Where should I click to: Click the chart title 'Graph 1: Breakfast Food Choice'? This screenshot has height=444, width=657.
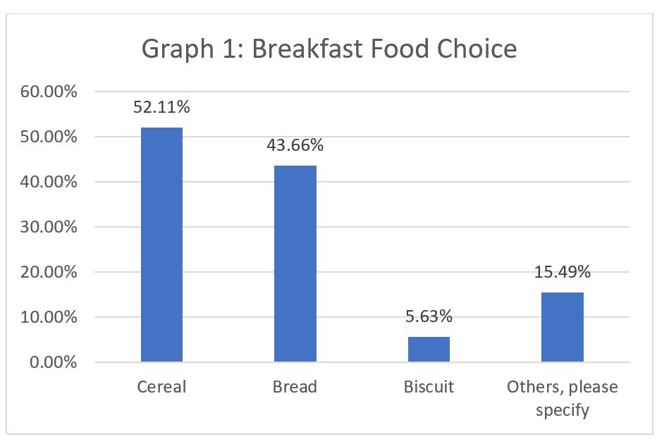(328, 49)
